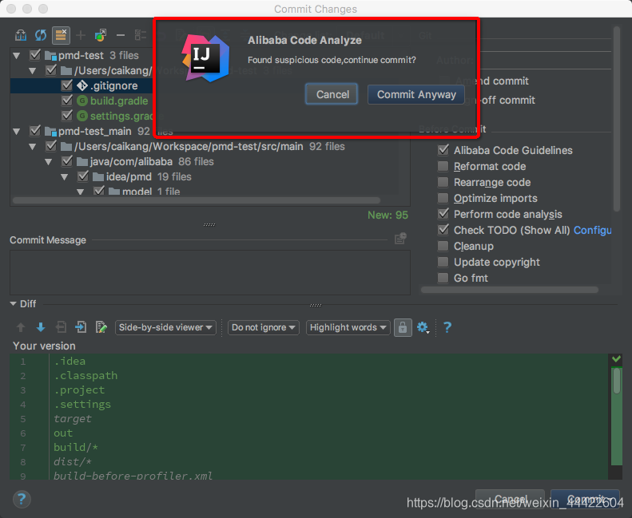Click the Jump to Source edit icon
Viewport: 632px width, 518px height.
[x=101, y=327]
